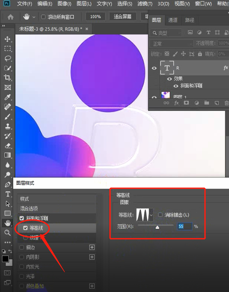Image resolution: width=229 pixels, height=292 pixels.
Task: Hide the R text layer
Action: tap(154, 68)
